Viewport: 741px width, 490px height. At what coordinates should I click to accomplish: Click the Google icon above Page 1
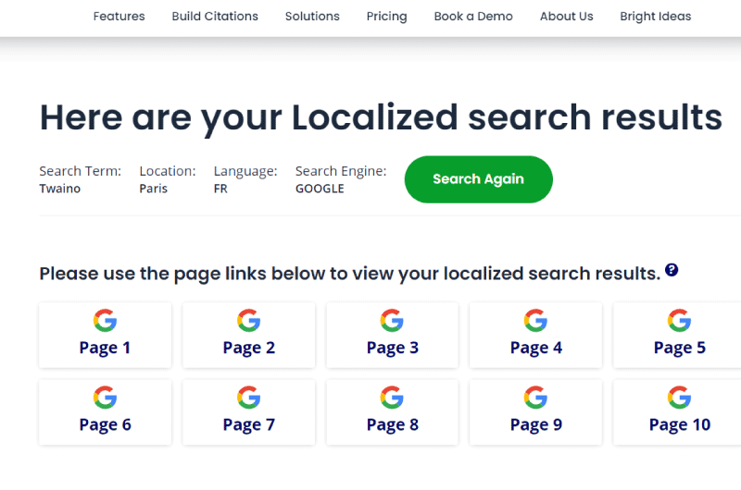[105, 321]
